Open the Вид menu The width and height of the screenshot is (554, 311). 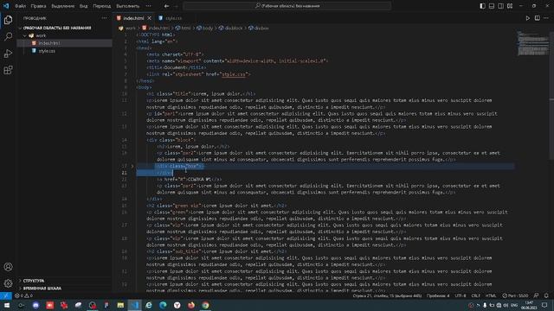click(83, 6)
